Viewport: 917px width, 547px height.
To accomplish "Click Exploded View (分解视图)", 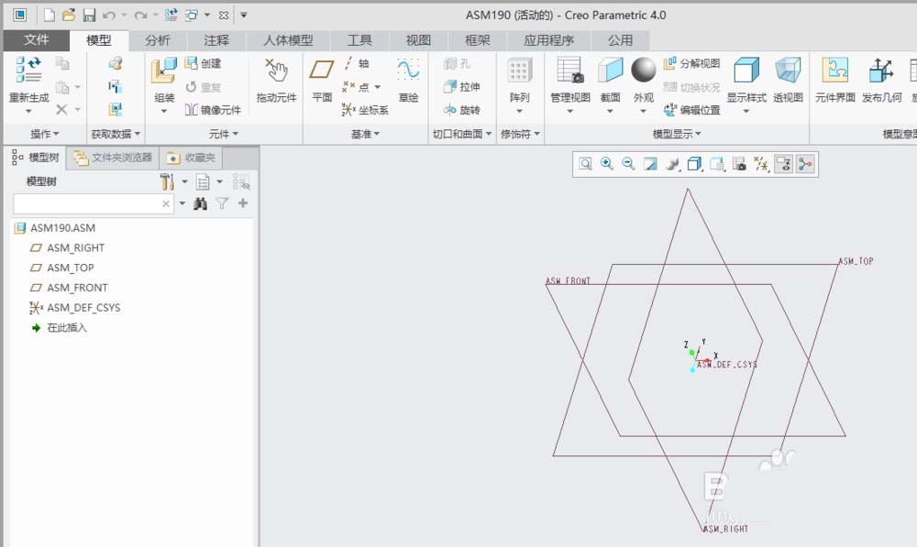I will coord(691,63).
